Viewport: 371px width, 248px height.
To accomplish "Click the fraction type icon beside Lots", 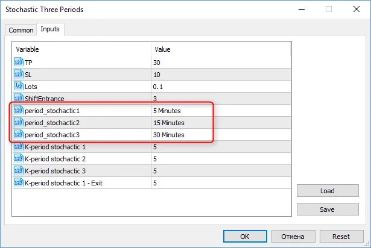I will tap(18, 86).
